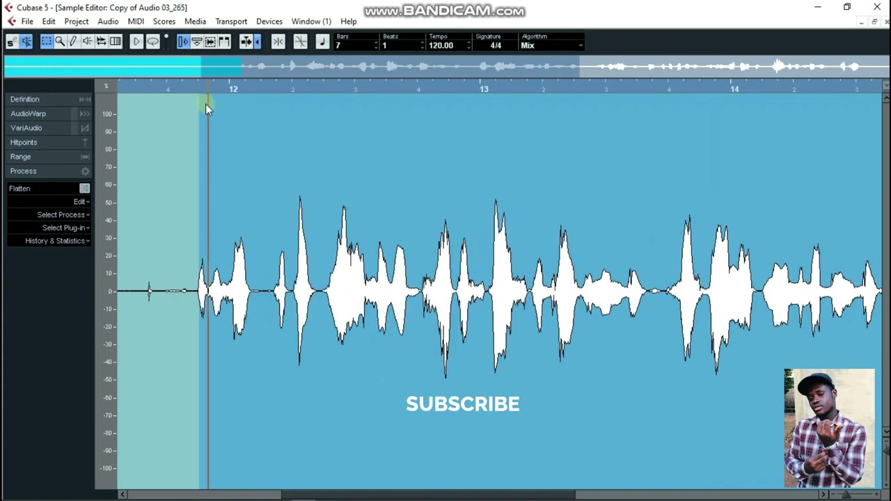Toggle Show Regions bracket button
891x501 pixels.
tap(224, 42)
